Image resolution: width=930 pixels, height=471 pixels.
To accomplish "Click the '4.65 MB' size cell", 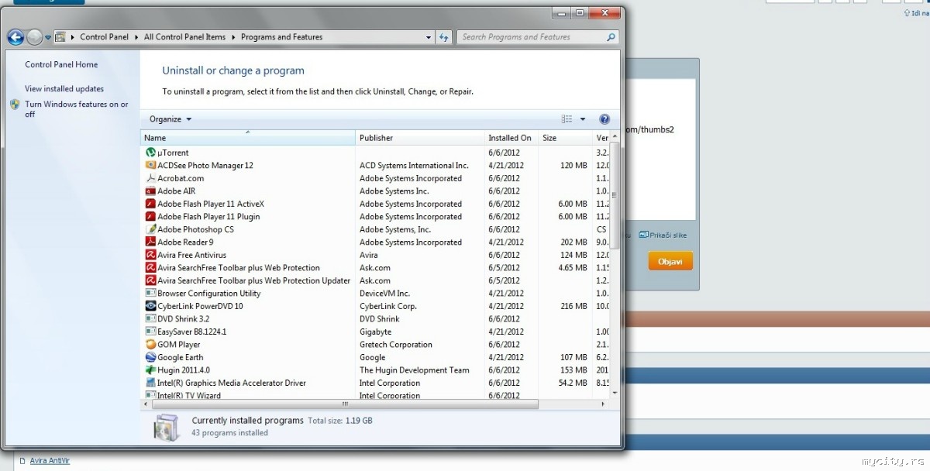I will coord(572,268).
